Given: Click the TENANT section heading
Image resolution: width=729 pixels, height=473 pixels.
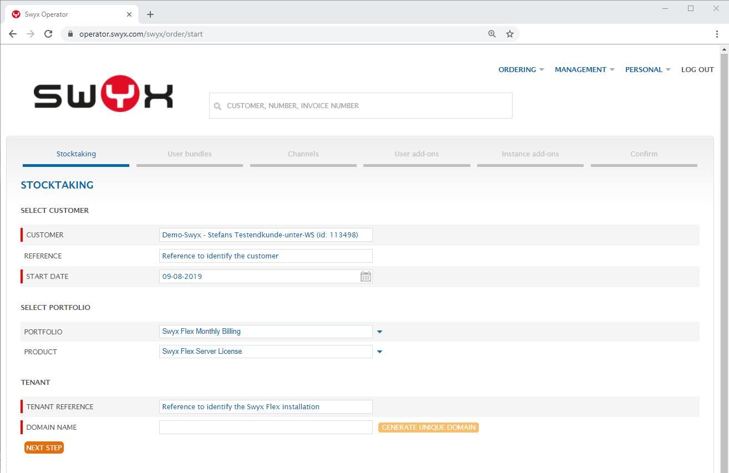Looking at the screenshot, I should (x=36, y=383).
